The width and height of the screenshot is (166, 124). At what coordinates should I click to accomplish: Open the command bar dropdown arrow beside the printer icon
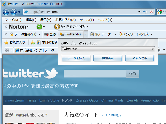pyautogui.click(x=164, y=49)
